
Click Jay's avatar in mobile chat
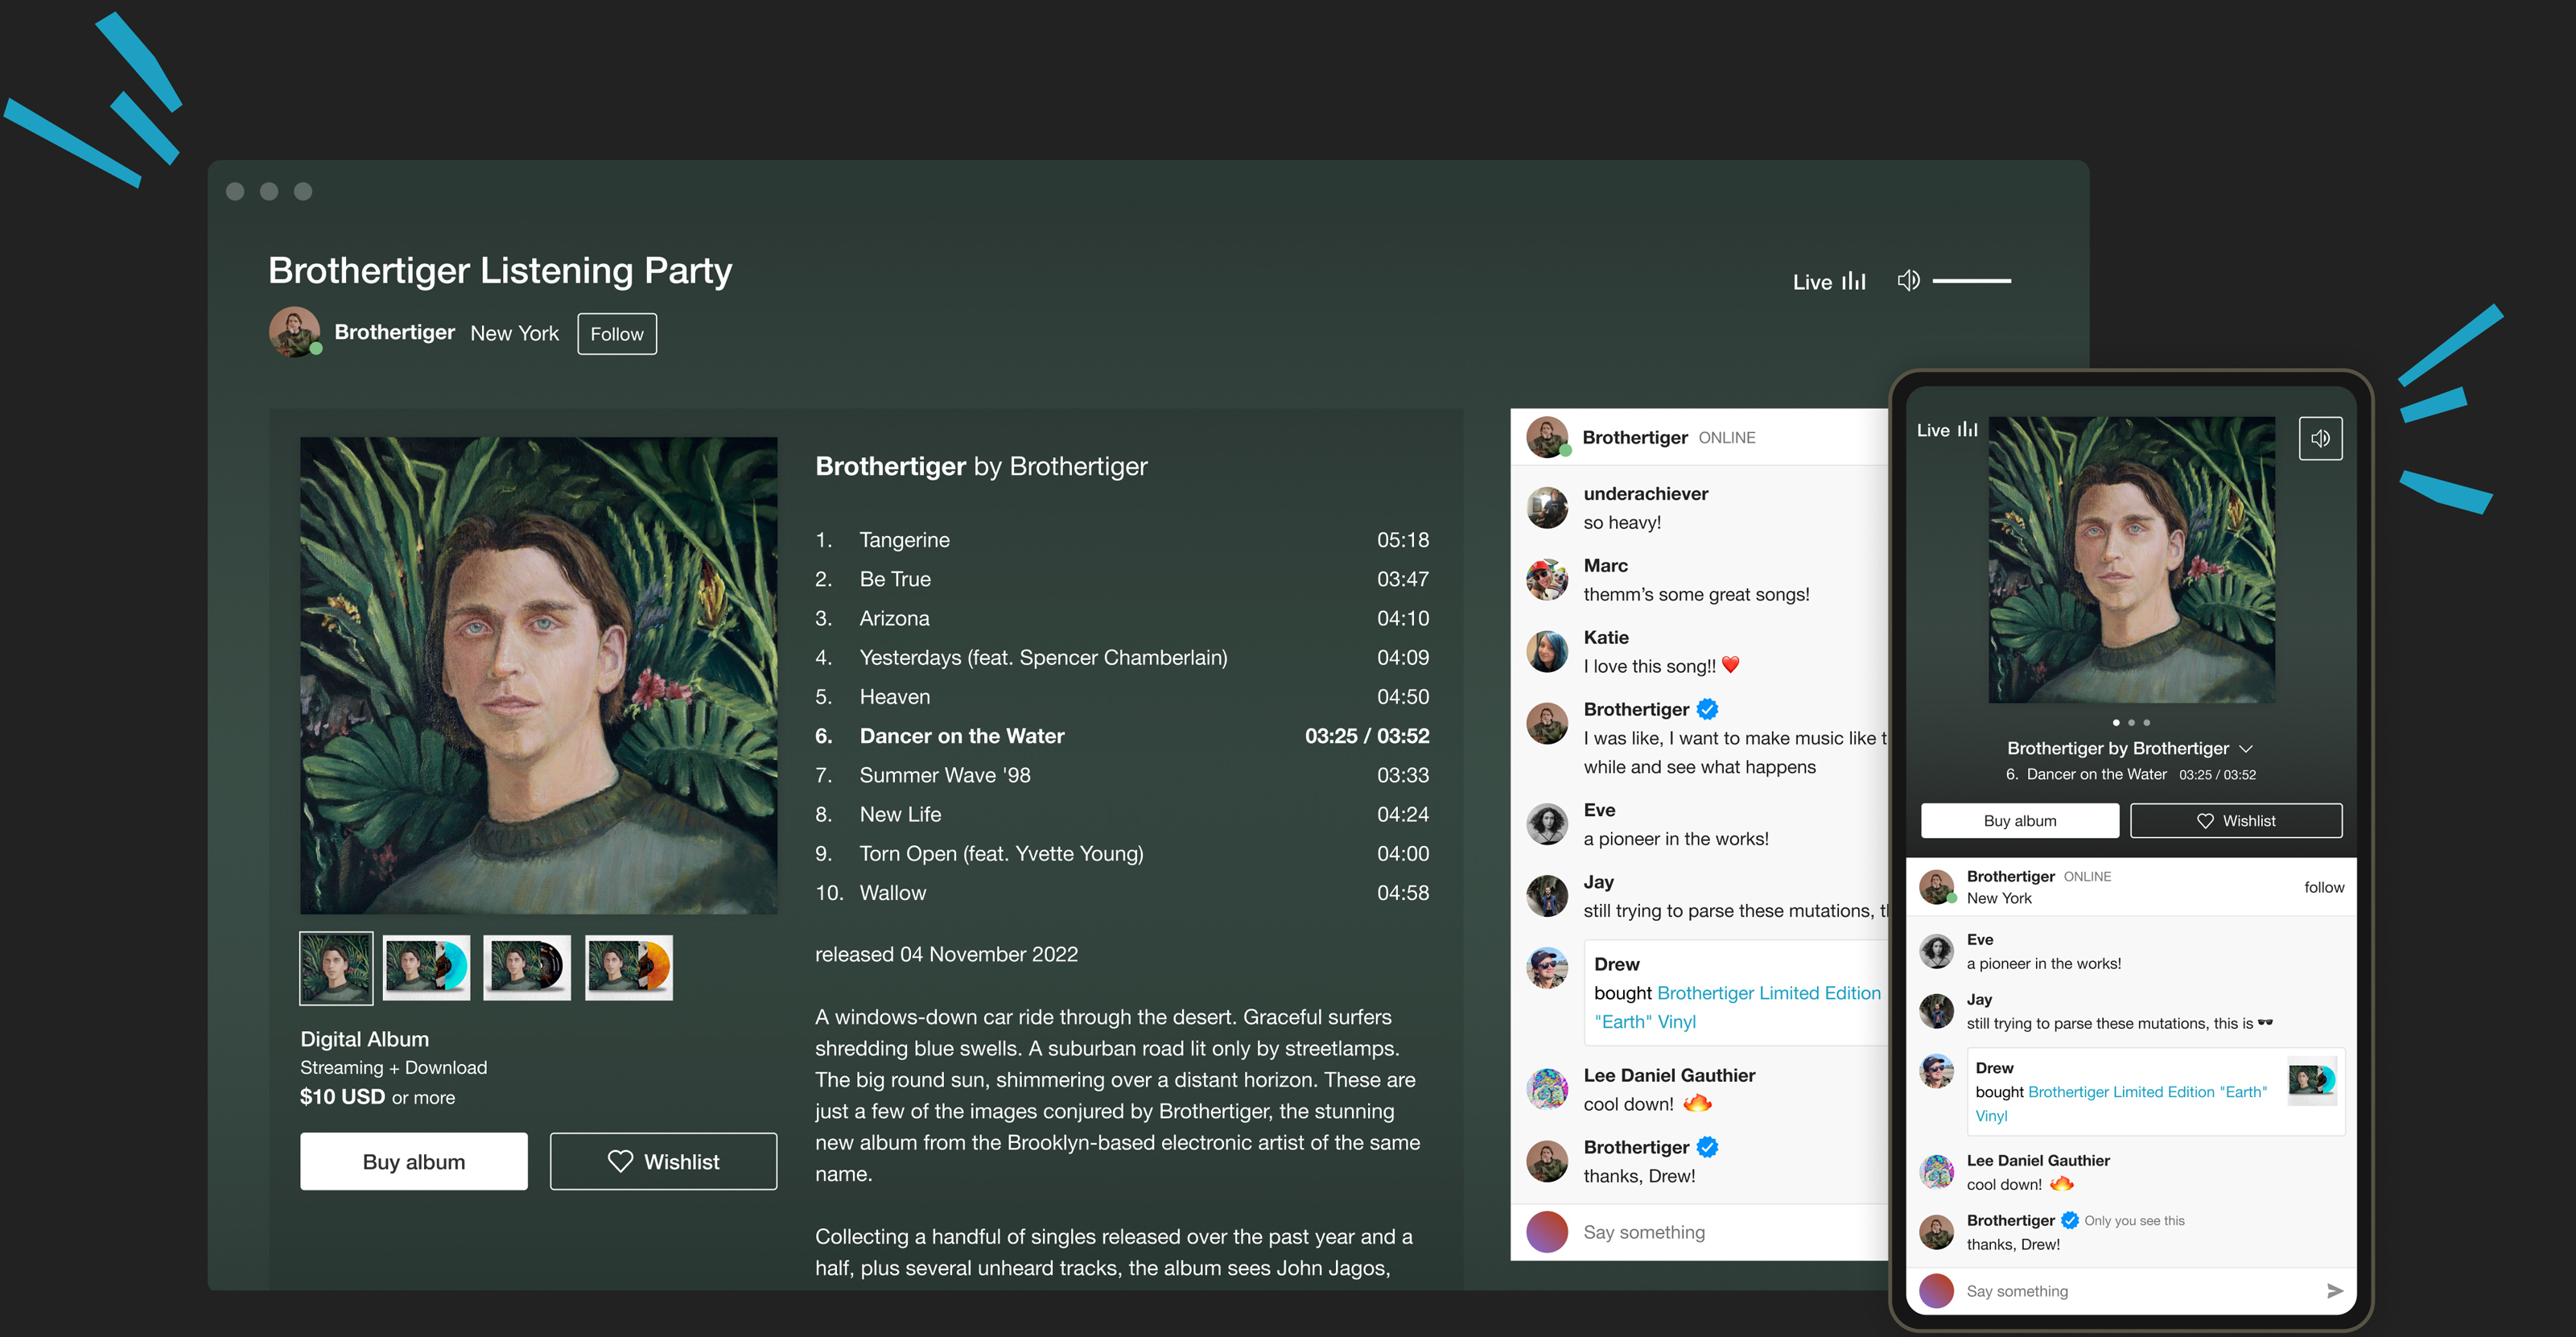1936,1011
